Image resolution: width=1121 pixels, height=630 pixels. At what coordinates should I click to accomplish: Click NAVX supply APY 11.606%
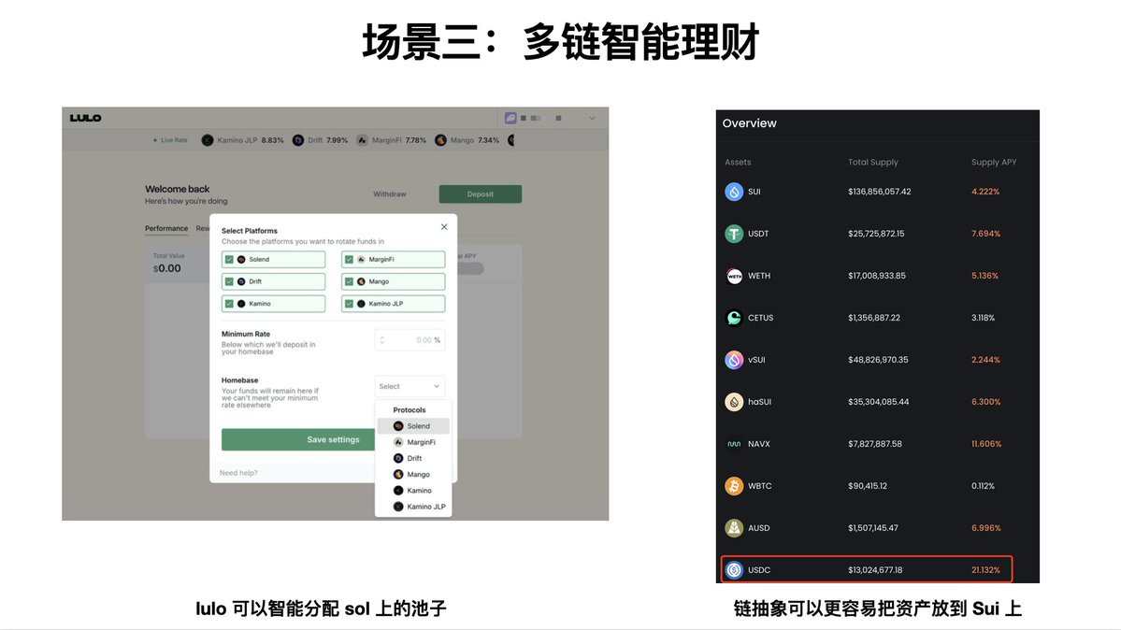tap(986, 444)
